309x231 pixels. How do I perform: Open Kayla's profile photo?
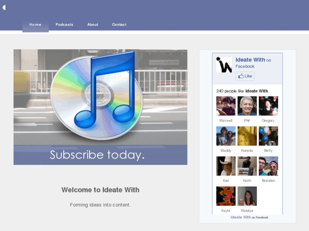click(226, 196)
